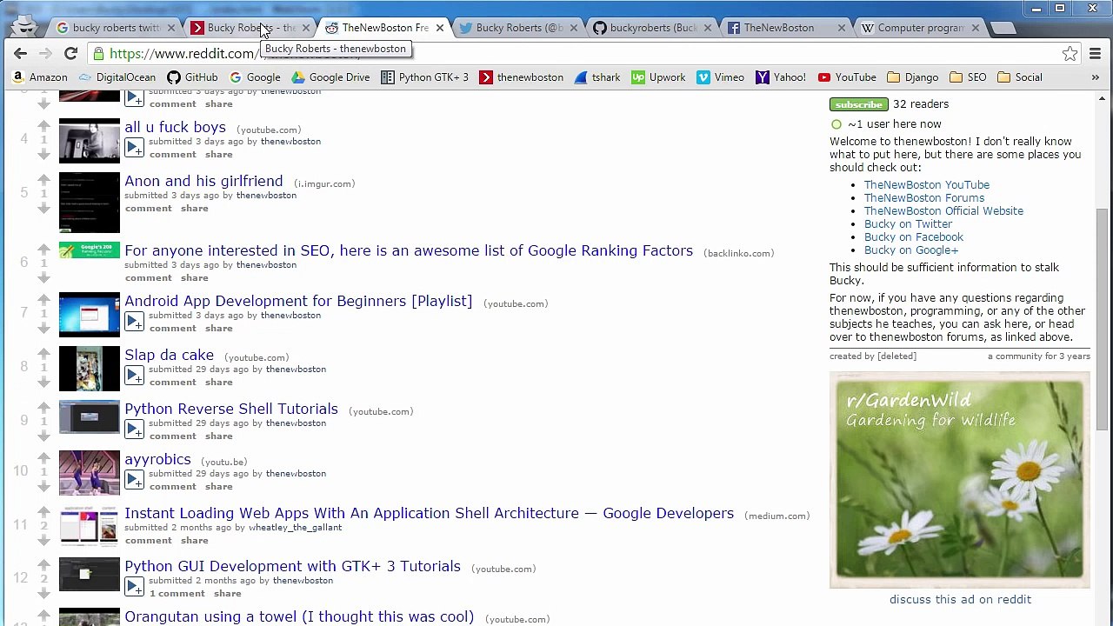Open the ayyrobics post thumbnail
The height and width of the screenshot is (626, 1113).
click(89, 472)
